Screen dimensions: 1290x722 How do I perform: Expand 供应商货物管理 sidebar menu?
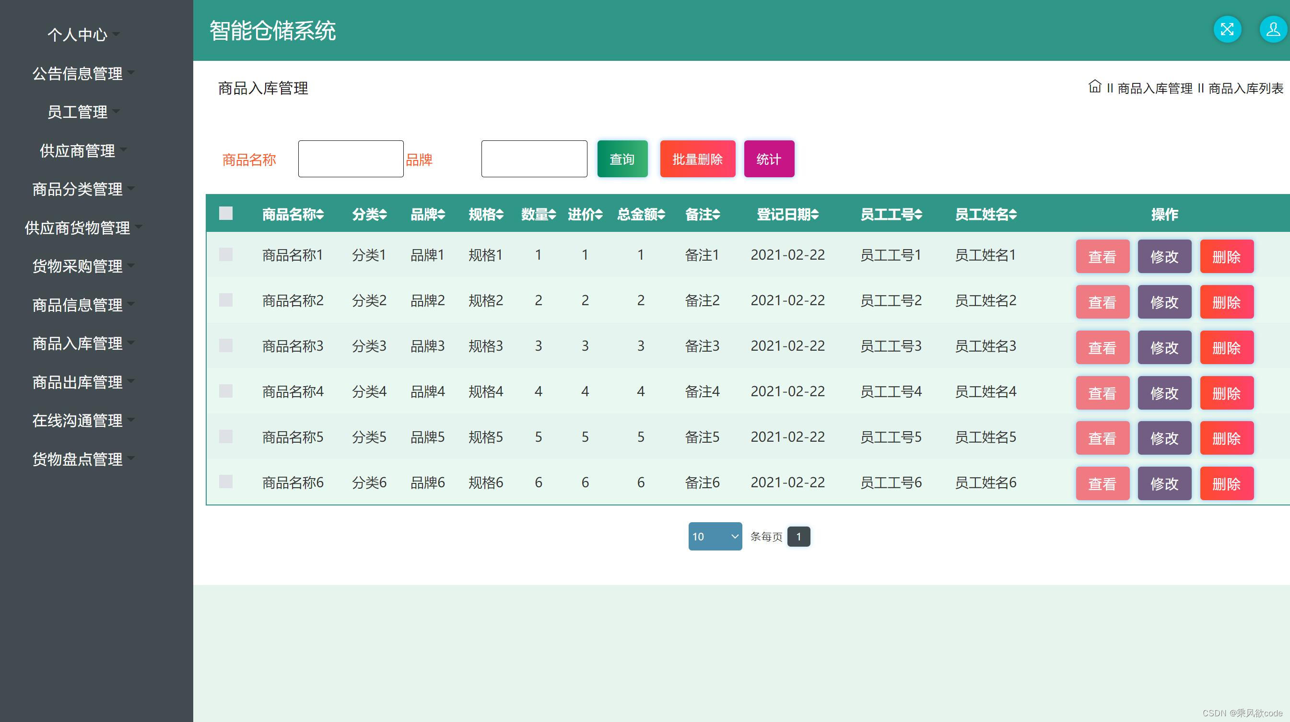78,228
